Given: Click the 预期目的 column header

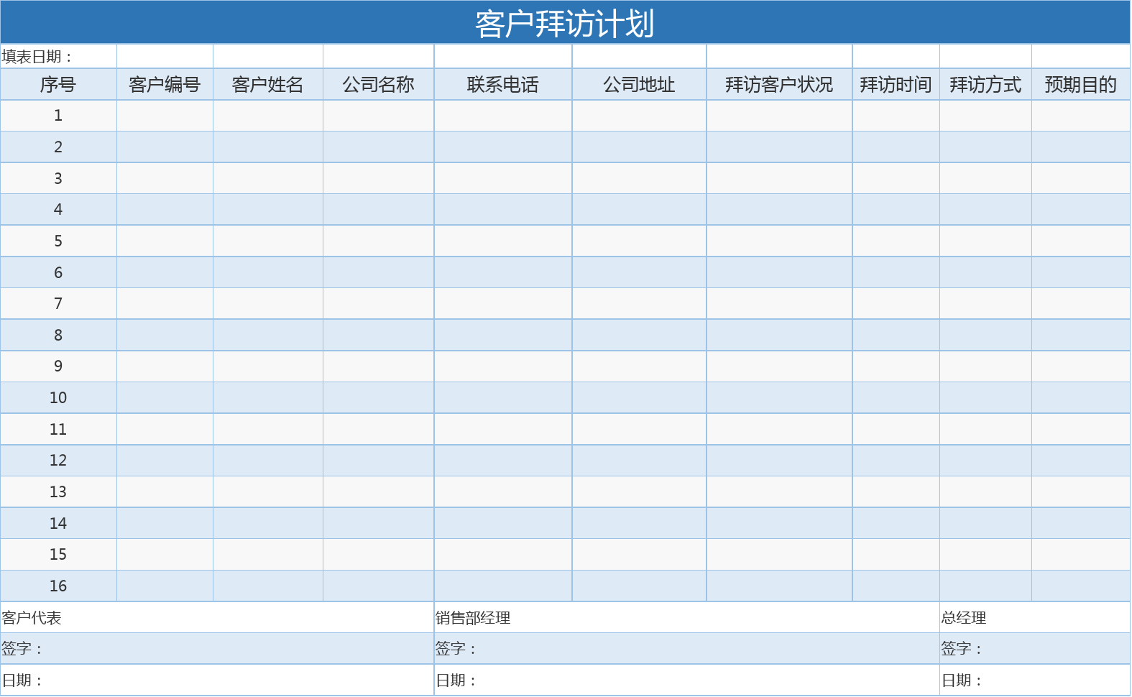Looking at the screenshot, I should [x=1081, y=84].
